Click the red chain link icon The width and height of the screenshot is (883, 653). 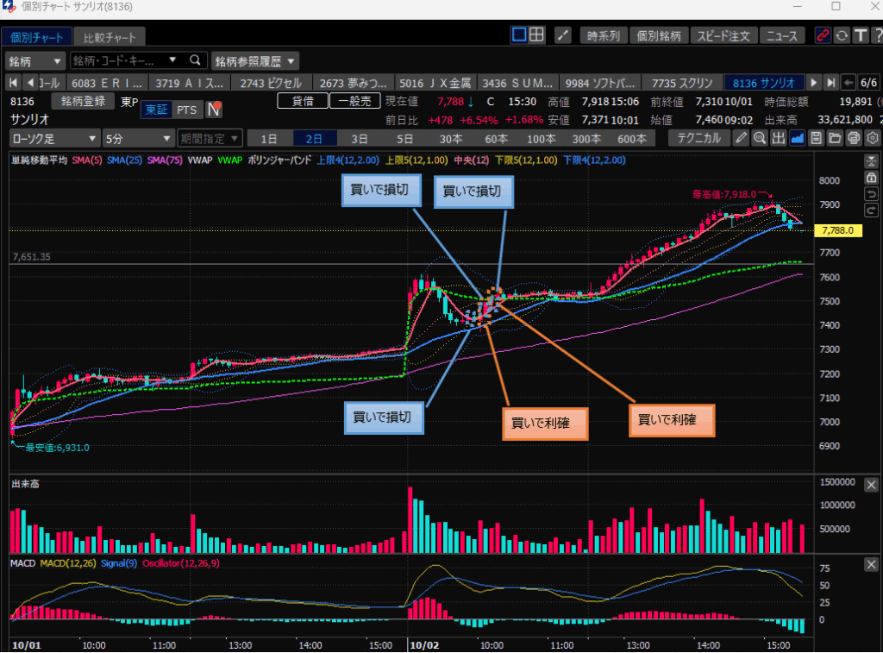pos(823,35)
